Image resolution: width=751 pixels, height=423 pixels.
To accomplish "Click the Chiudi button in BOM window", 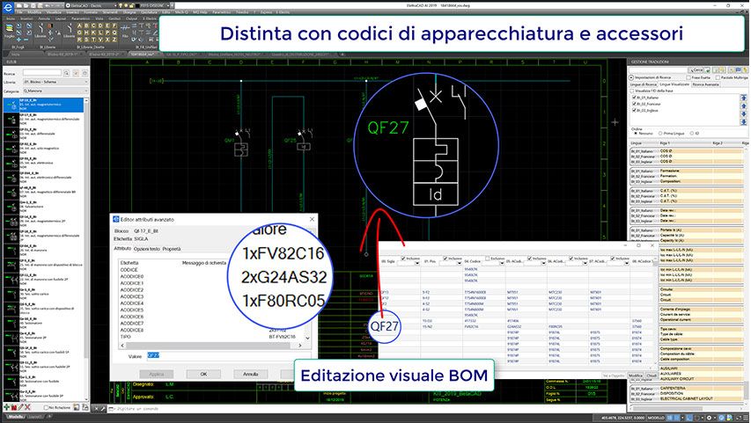I will point(652,376).
